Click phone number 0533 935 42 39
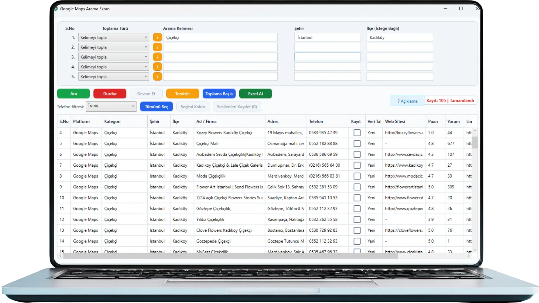The height and width of the screenshot is (303, 539). click(x=323, y=133)
